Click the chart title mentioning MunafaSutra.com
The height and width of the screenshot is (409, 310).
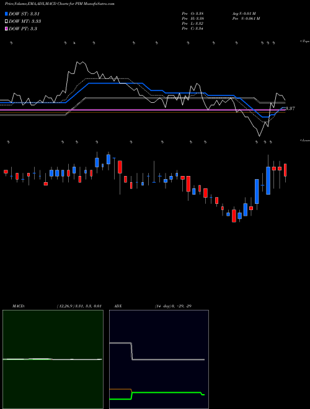(60, 4)
